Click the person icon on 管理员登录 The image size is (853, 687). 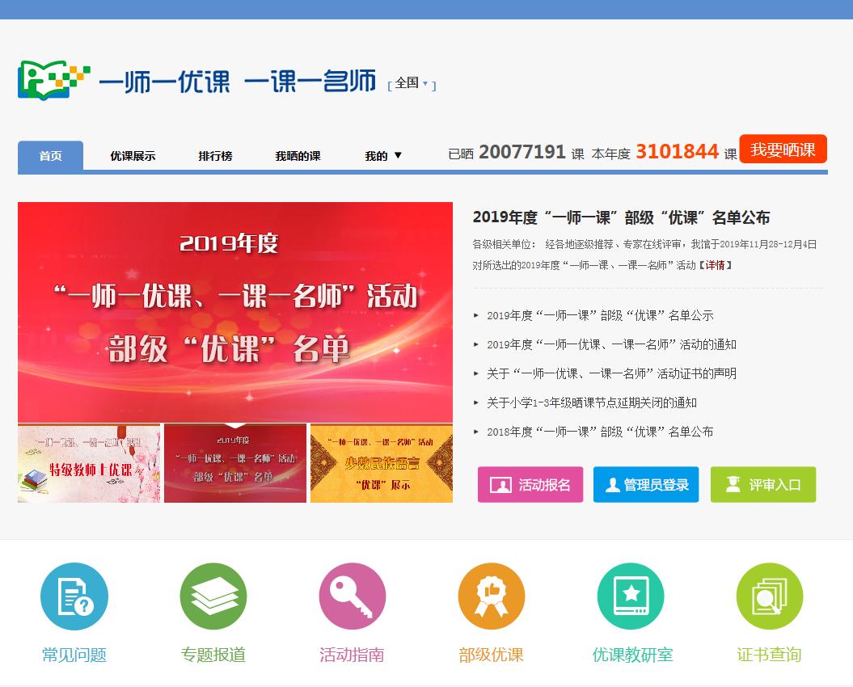coord(610,485)
